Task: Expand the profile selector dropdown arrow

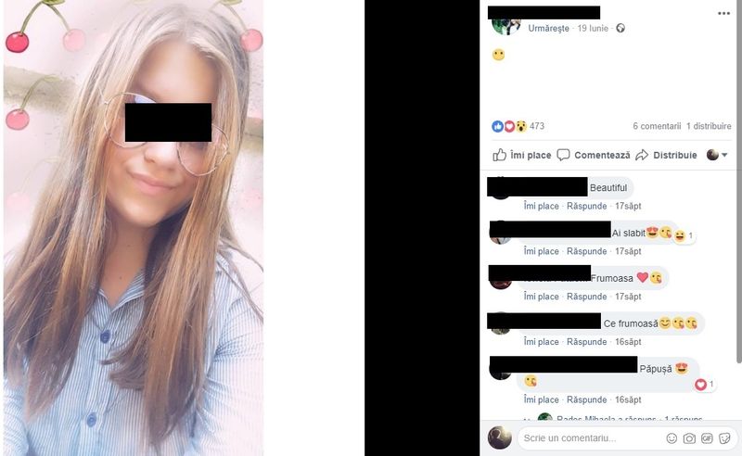Action: [724, 155]
